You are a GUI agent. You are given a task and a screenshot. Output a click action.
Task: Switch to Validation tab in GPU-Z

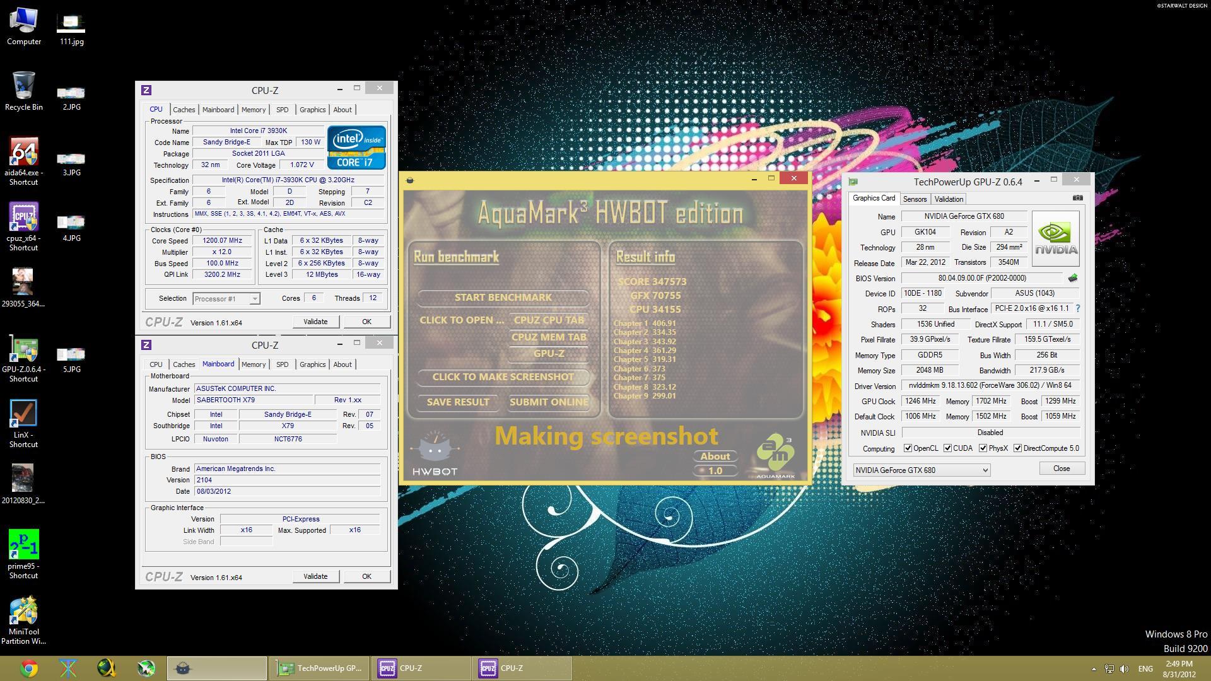tap(949, 199)
